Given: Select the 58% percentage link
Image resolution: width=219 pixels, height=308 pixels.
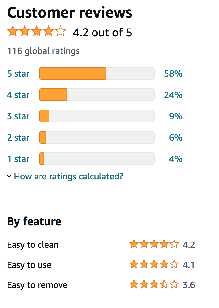Looking at the screenshot, I should click(173, 73).
